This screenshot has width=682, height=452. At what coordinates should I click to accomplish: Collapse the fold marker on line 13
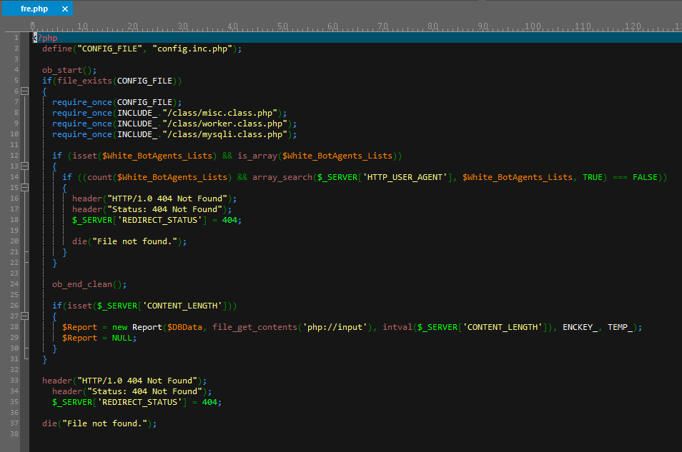tap(25, 166)
